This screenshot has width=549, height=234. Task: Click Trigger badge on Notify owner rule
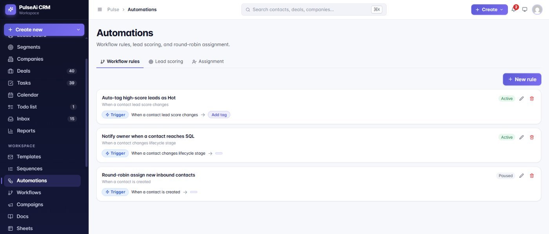click(115, 154)
